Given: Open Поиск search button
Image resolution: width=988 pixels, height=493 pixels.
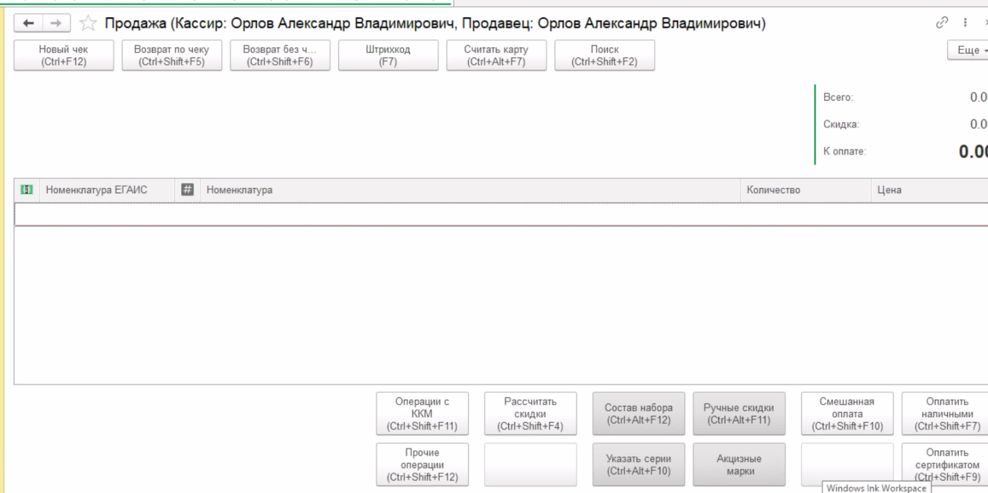Looking at the screenshot, I should tap(604, 55).
